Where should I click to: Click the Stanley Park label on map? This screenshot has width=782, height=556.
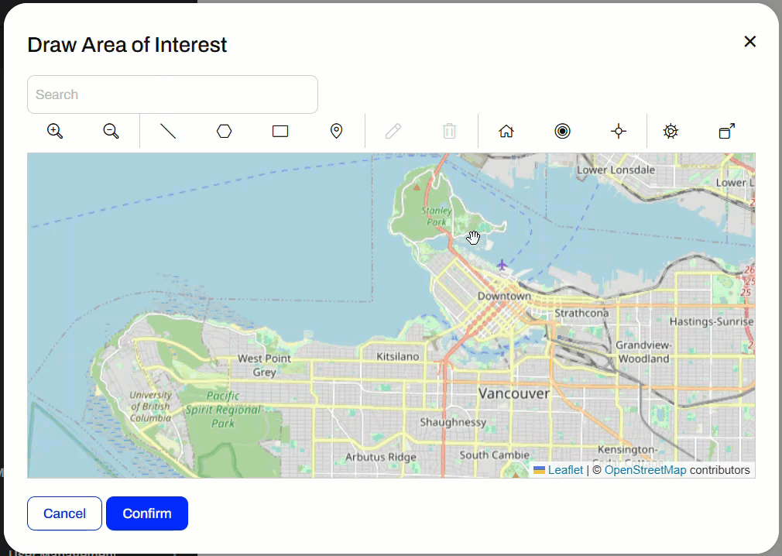[x=436, y=216]
